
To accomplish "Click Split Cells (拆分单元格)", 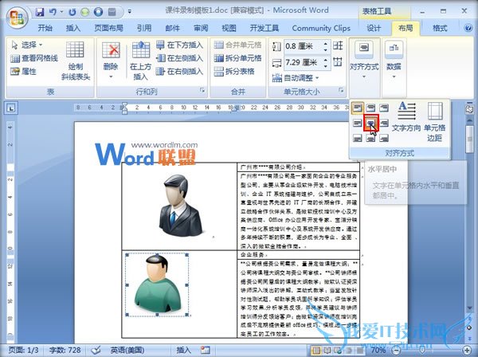I will click(x=237, y=58).
